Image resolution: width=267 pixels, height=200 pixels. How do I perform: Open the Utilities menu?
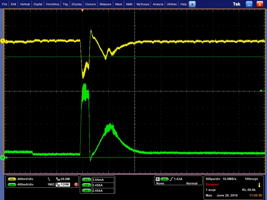172,4
